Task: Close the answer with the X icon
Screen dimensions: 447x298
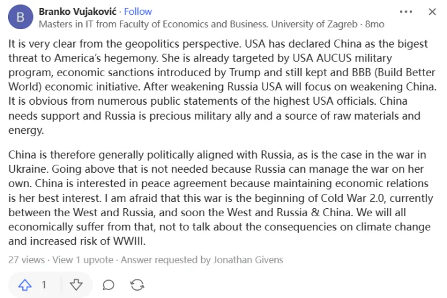Action: tap(433, 12)
